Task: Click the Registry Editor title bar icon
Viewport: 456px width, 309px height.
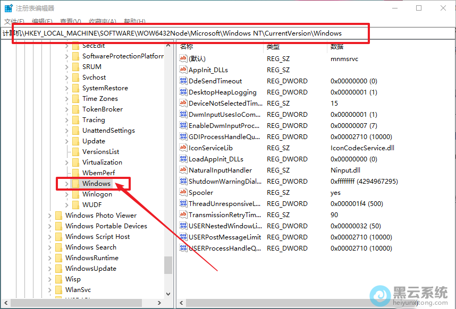Action: [x=9, y=8]
